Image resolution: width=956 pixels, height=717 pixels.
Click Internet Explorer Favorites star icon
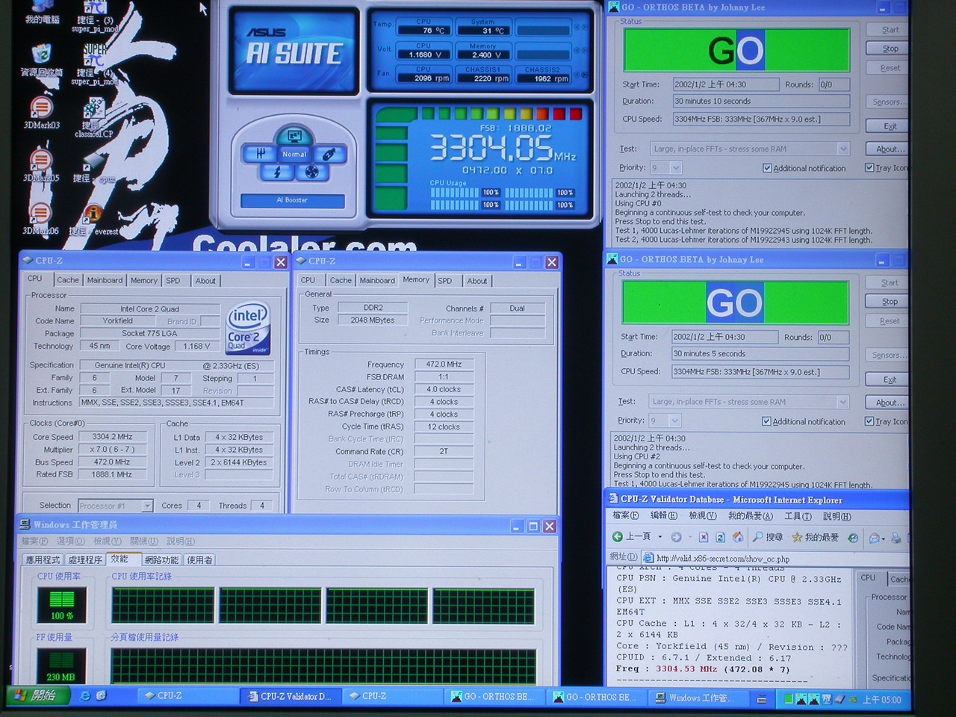click(x=797, y=537)
